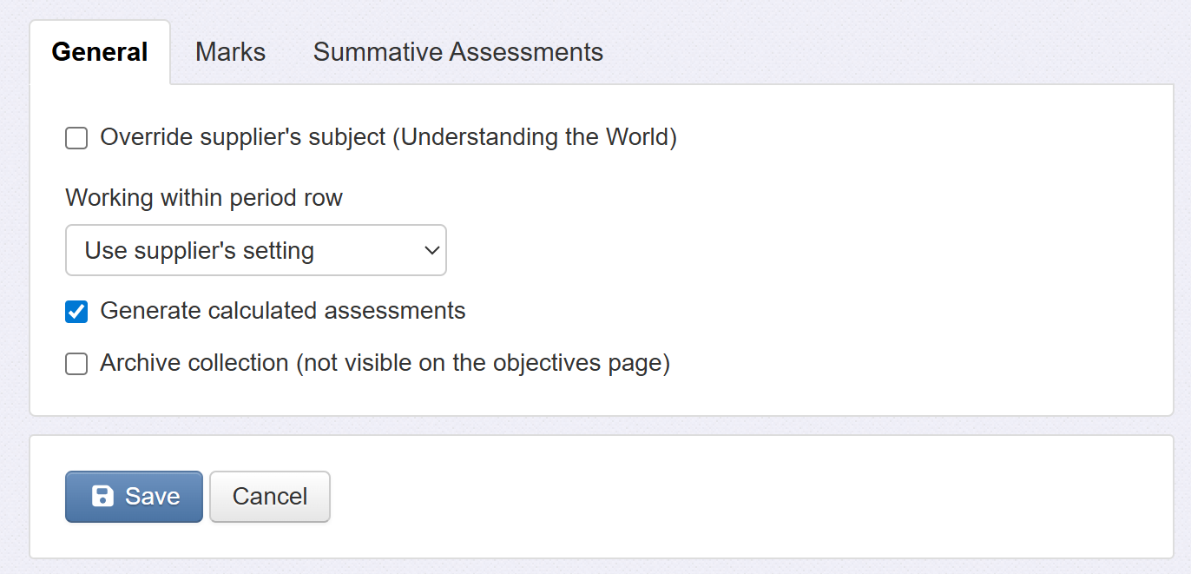Click the chevron arrow of the period row dropdown
This screenshot has width=1191, height=574.
pyautogui.click(x=431, y=251)
